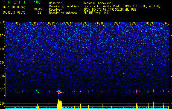The height and width of the screenshot is (109, 172).
Task: Click the 'meteor' label
Action: point(39,8)
